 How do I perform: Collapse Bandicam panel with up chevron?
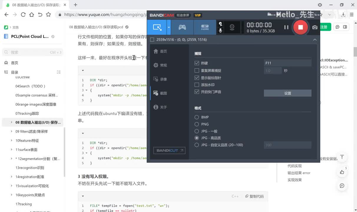(x=315, y=39)
